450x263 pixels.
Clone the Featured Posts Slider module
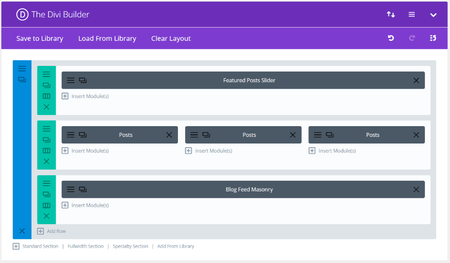click(83, 80)
